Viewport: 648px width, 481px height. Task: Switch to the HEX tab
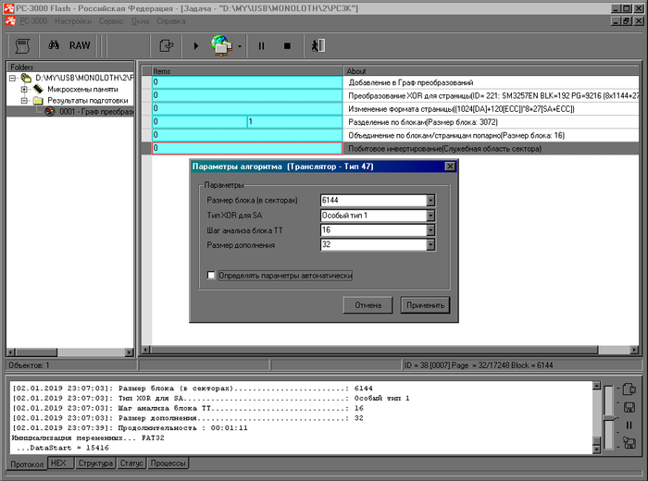point(59,462)
